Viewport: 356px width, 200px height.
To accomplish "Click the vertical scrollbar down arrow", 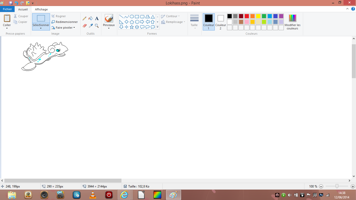I will pos(354,176).
